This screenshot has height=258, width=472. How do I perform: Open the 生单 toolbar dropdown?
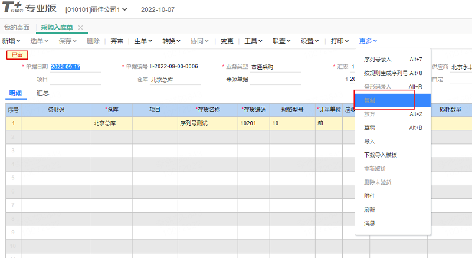coord(143,41)
